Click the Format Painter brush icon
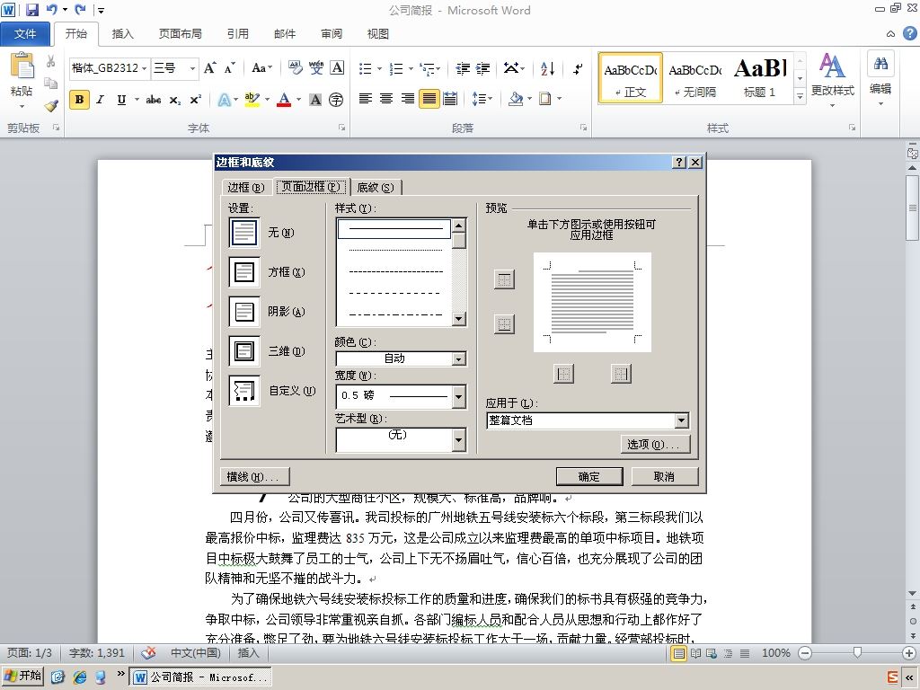920x690 pixels. (x=51, y=106)
